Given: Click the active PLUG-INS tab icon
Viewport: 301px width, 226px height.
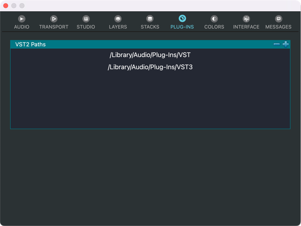Looking at the screenshot, I should point(182,18).
